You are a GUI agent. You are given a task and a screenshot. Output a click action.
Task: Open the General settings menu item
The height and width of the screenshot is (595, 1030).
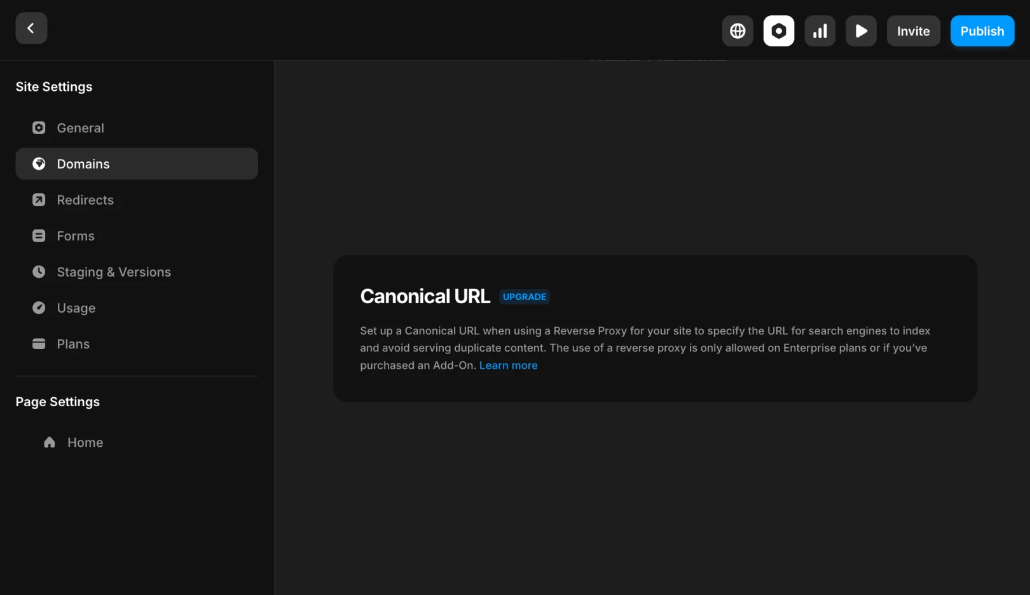pos(137,128)
